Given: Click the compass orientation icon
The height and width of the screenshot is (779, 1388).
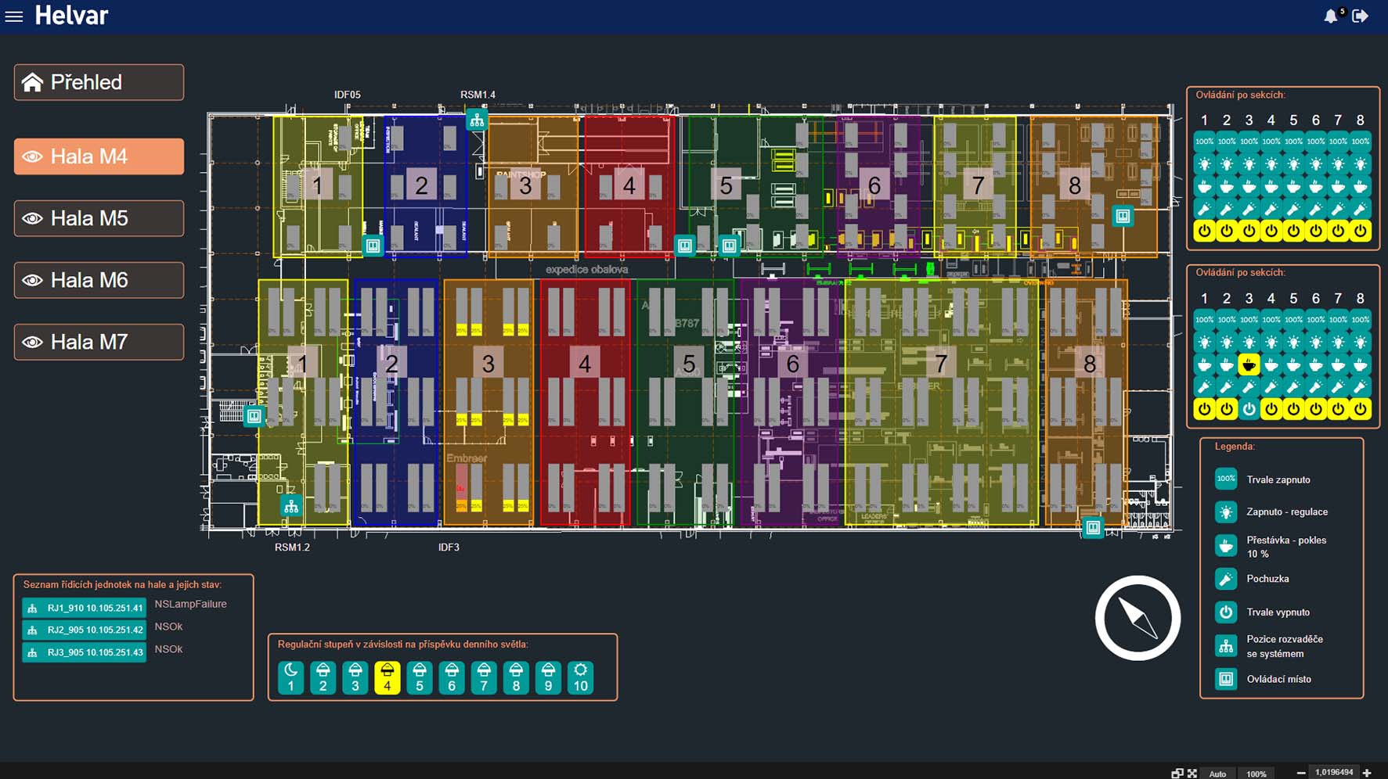Looking at the screenshot, I should coord(1137,618).
